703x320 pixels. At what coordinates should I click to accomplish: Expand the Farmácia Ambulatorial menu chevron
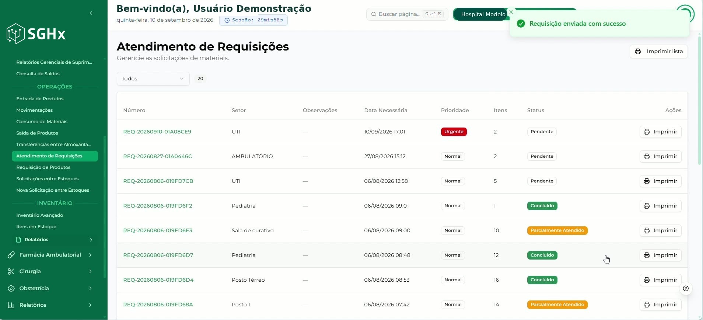click(x=90, y=255)
